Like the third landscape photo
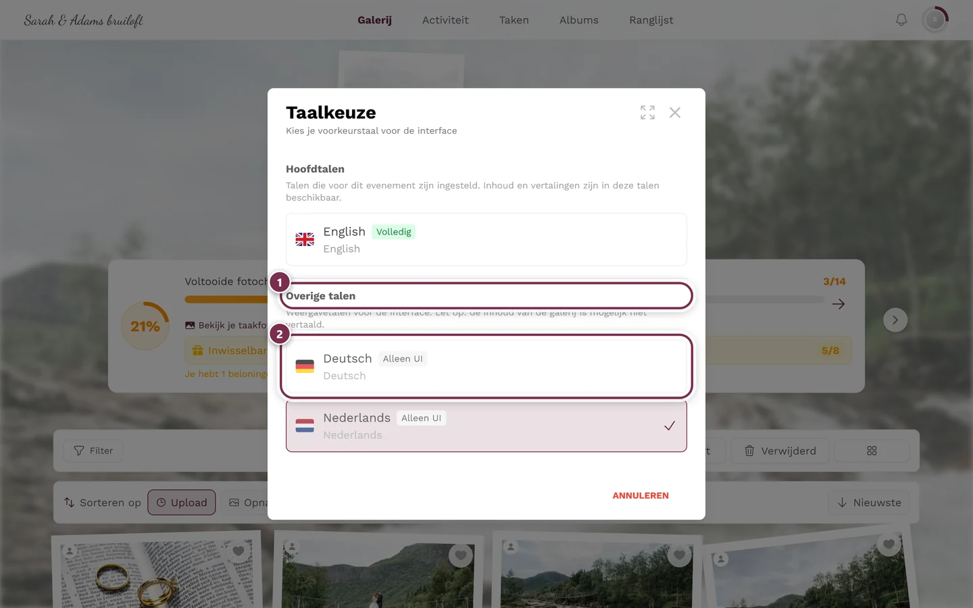The width and height of the screenshot is (973, 608). (x=679, y=555)
